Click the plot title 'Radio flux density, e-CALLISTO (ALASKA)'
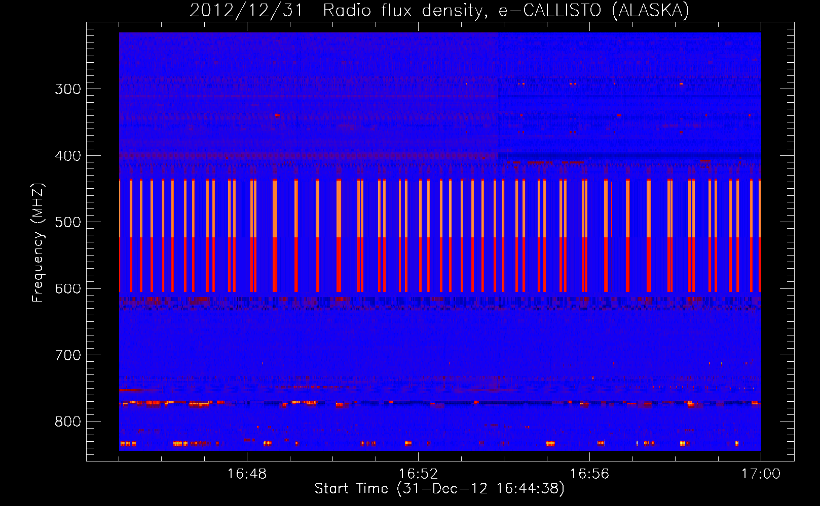820x506 pixels. 506,10
